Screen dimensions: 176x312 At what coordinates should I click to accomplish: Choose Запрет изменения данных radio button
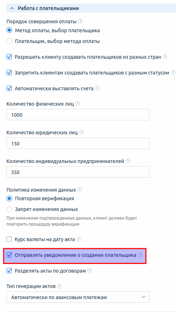click(9, 209)
